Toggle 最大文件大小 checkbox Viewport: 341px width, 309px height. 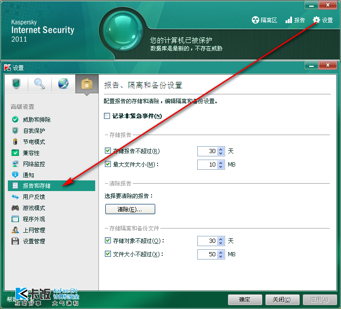(x=108, y=164)
